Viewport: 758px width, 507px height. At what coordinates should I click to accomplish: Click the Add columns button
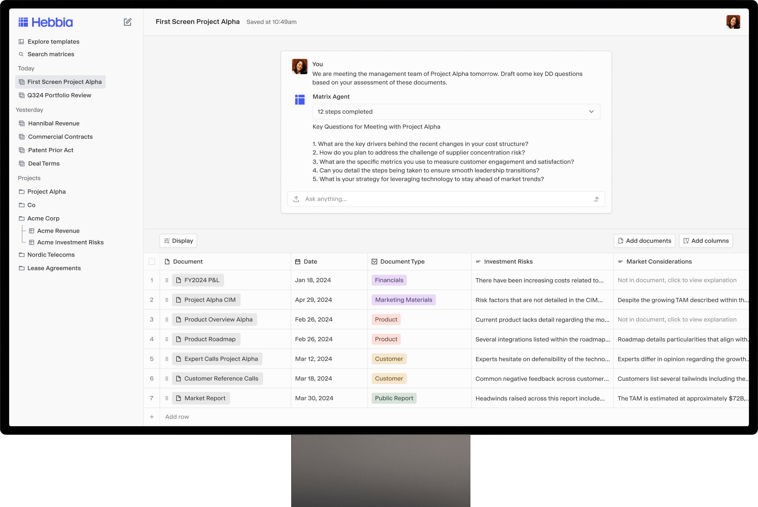tap(706, 241)
